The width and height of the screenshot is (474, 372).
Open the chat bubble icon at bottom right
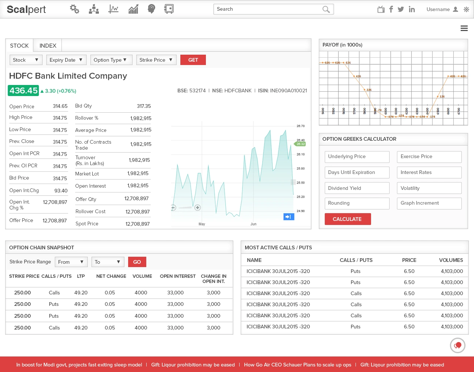click(x=458, y=345)
